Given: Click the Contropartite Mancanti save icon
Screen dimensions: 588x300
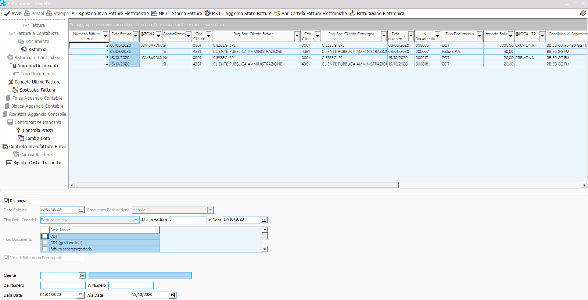Looking at the screenshot, I should (x=10, y=122).
